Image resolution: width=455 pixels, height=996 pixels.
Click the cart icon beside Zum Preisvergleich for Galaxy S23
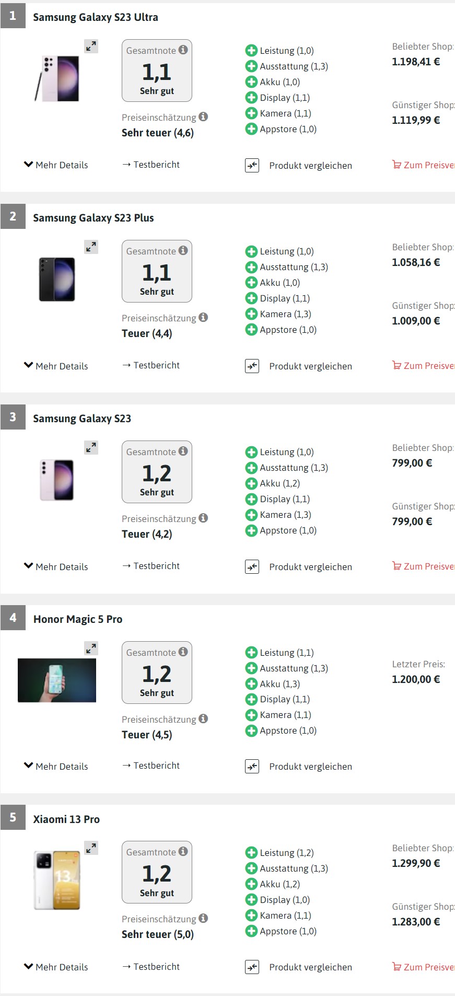(x=396, y=566)
